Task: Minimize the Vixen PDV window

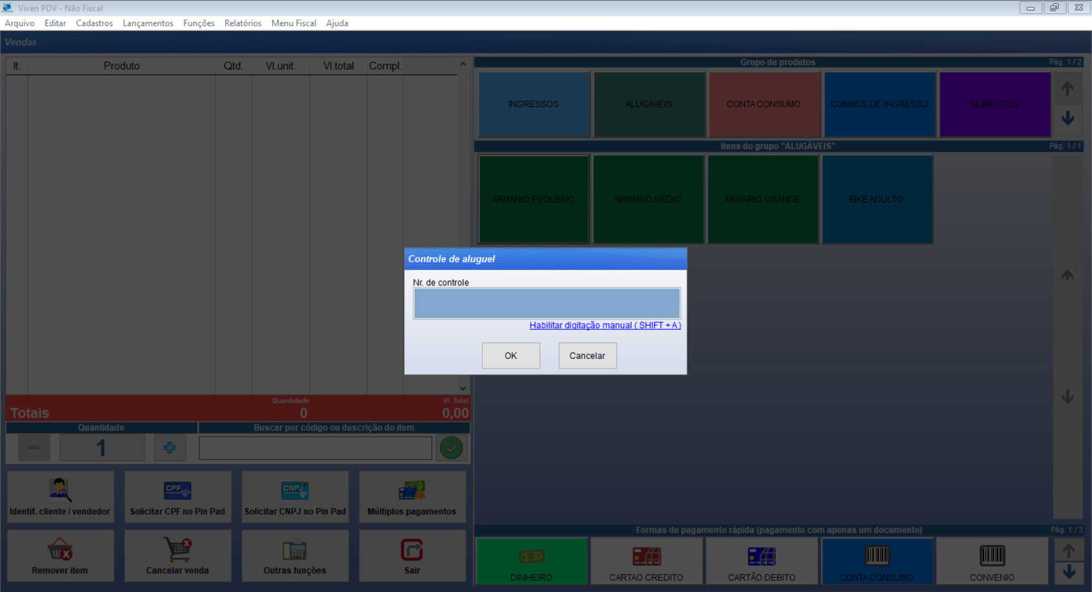Action: [1030, 8]
